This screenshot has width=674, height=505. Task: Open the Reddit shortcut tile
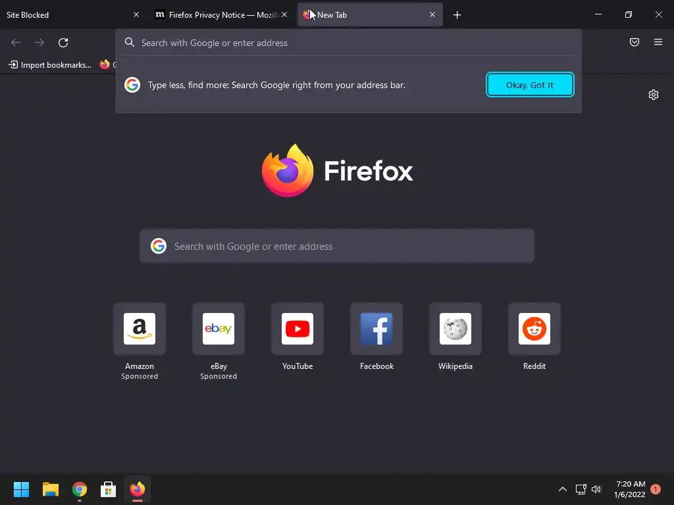point(534,329)
